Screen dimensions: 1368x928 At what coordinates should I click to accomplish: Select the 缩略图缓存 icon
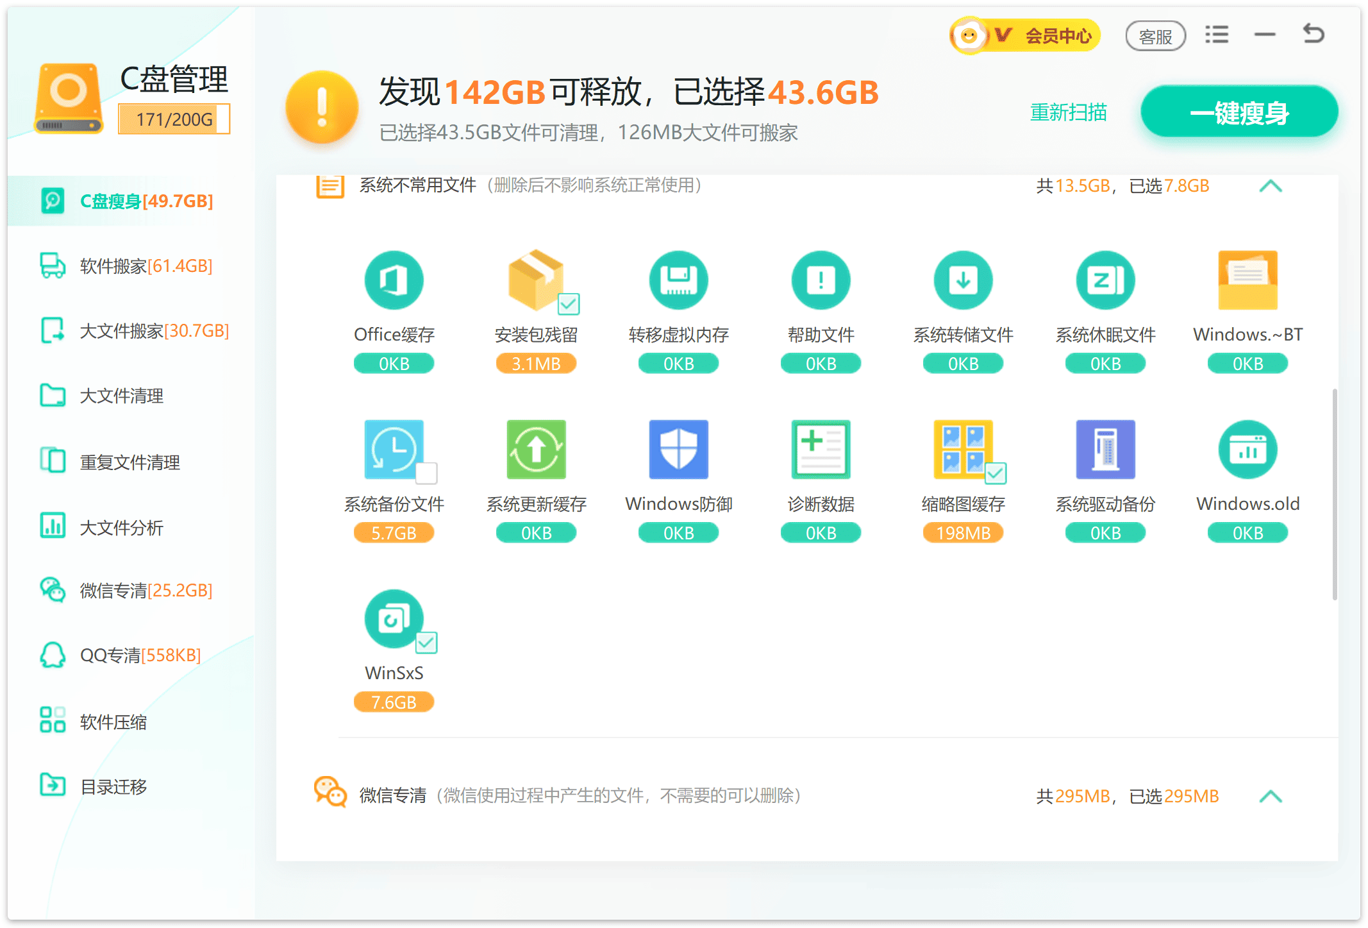(x=963, y=449)
